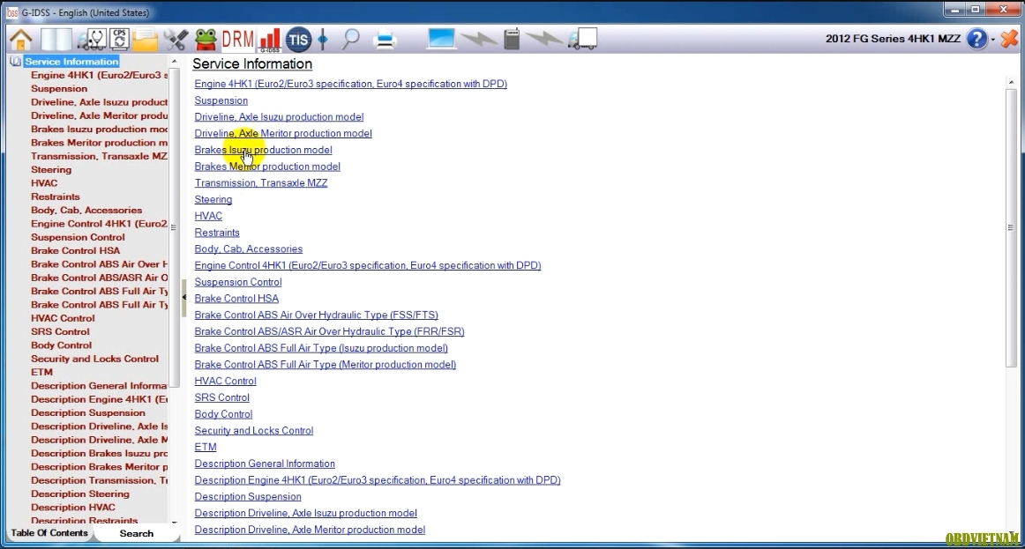Viewport: 1025px width, 549px height.
Task: Open Body, Cab, Accessories link
Action: click(x=249, y=249)
